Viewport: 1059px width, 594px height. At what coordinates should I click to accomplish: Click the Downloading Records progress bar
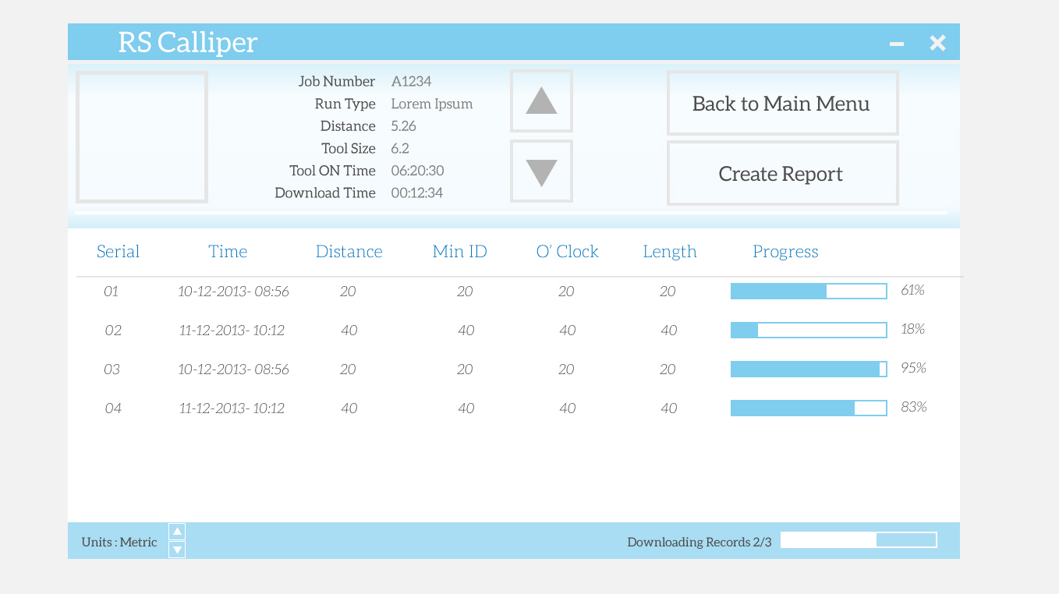[859, 540]
